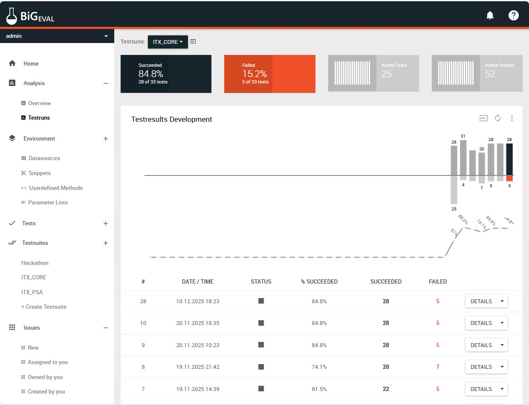
Task: Collapse the Analysis section
Action: coord(106,83)
